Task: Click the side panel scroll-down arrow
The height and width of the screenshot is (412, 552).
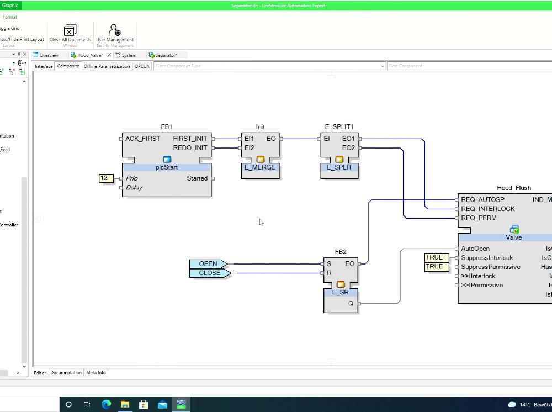Action: click(x=24, y=366)
